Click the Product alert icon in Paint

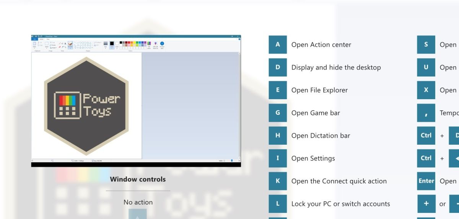pyautogui.click(x=162, y=45)
